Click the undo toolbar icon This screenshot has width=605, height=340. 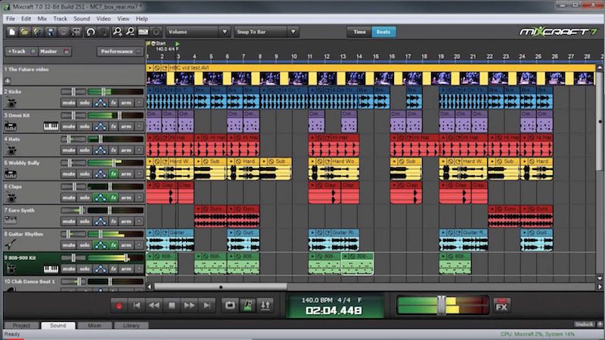(90, 32)
